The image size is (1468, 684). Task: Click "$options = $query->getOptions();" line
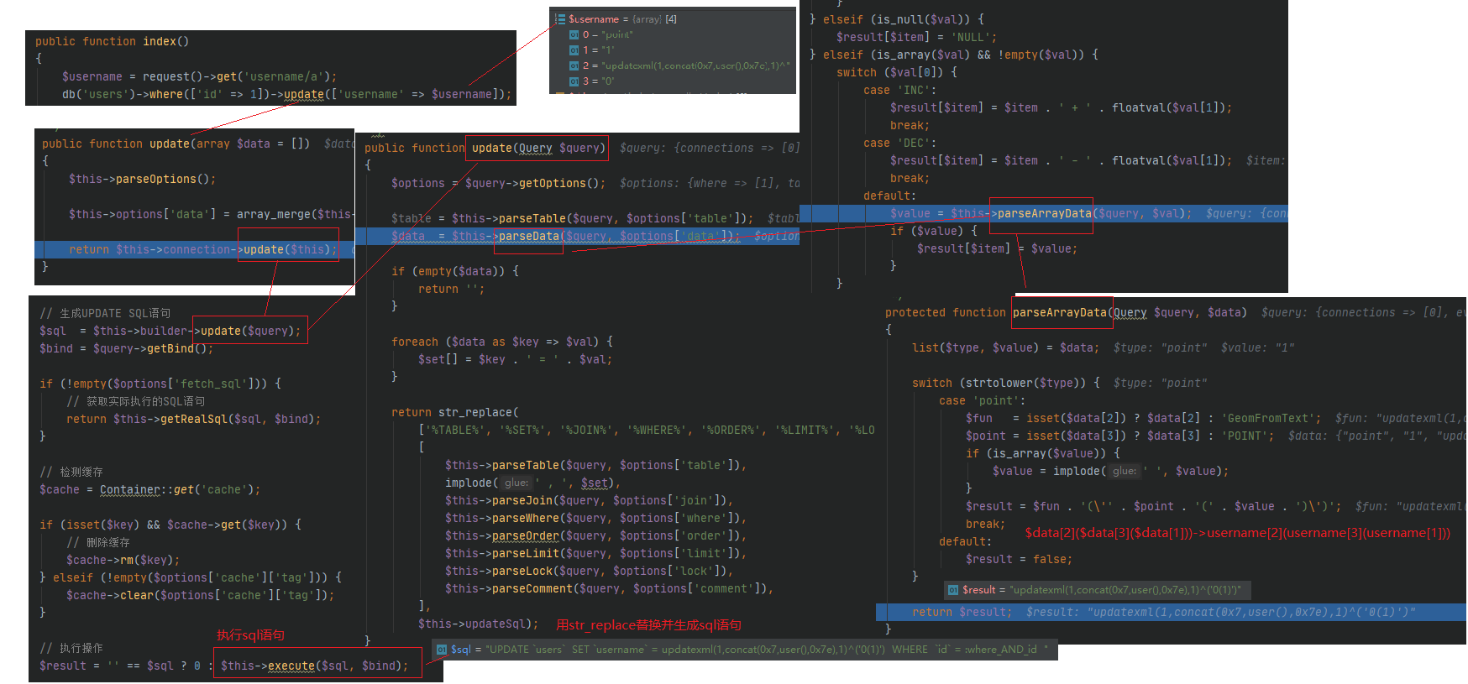(498, 183)
